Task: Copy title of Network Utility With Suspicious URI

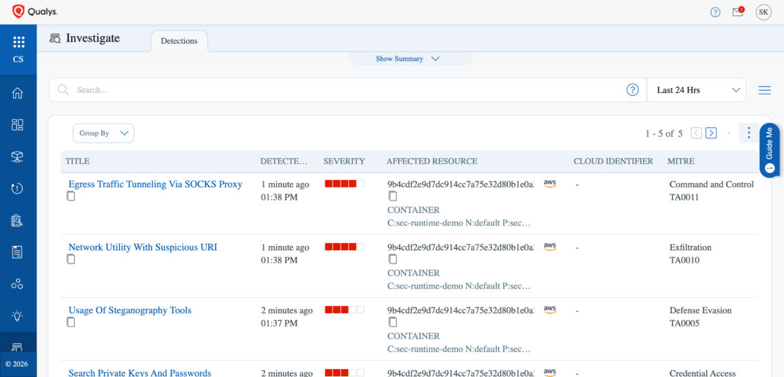Action: tap(71, 260)
